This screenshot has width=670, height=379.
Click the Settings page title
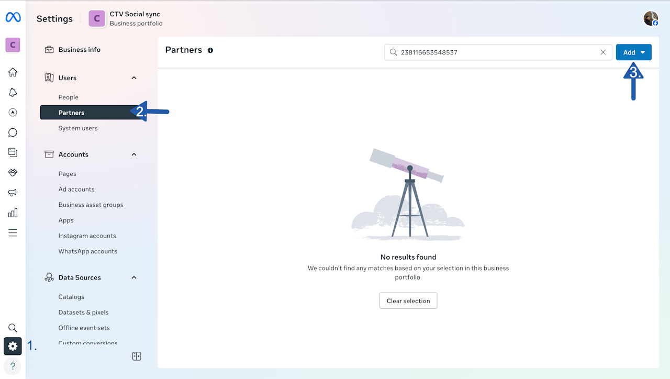54,19
